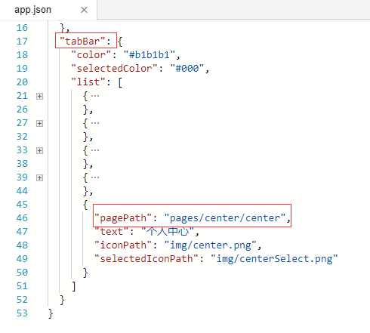The height and width of the screenshot is (333, 370).
Task: Click line number 46 in the gutter
Action: point(22,218)
